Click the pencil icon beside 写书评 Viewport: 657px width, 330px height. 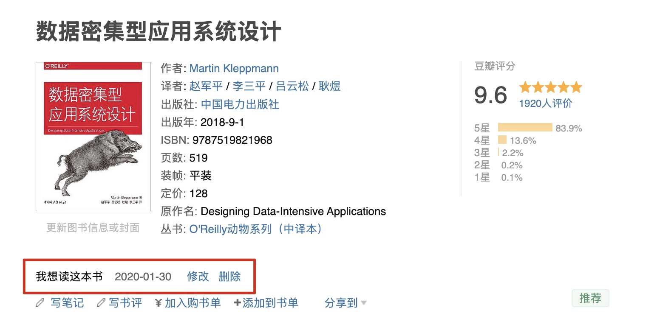[x=101, y=303]
